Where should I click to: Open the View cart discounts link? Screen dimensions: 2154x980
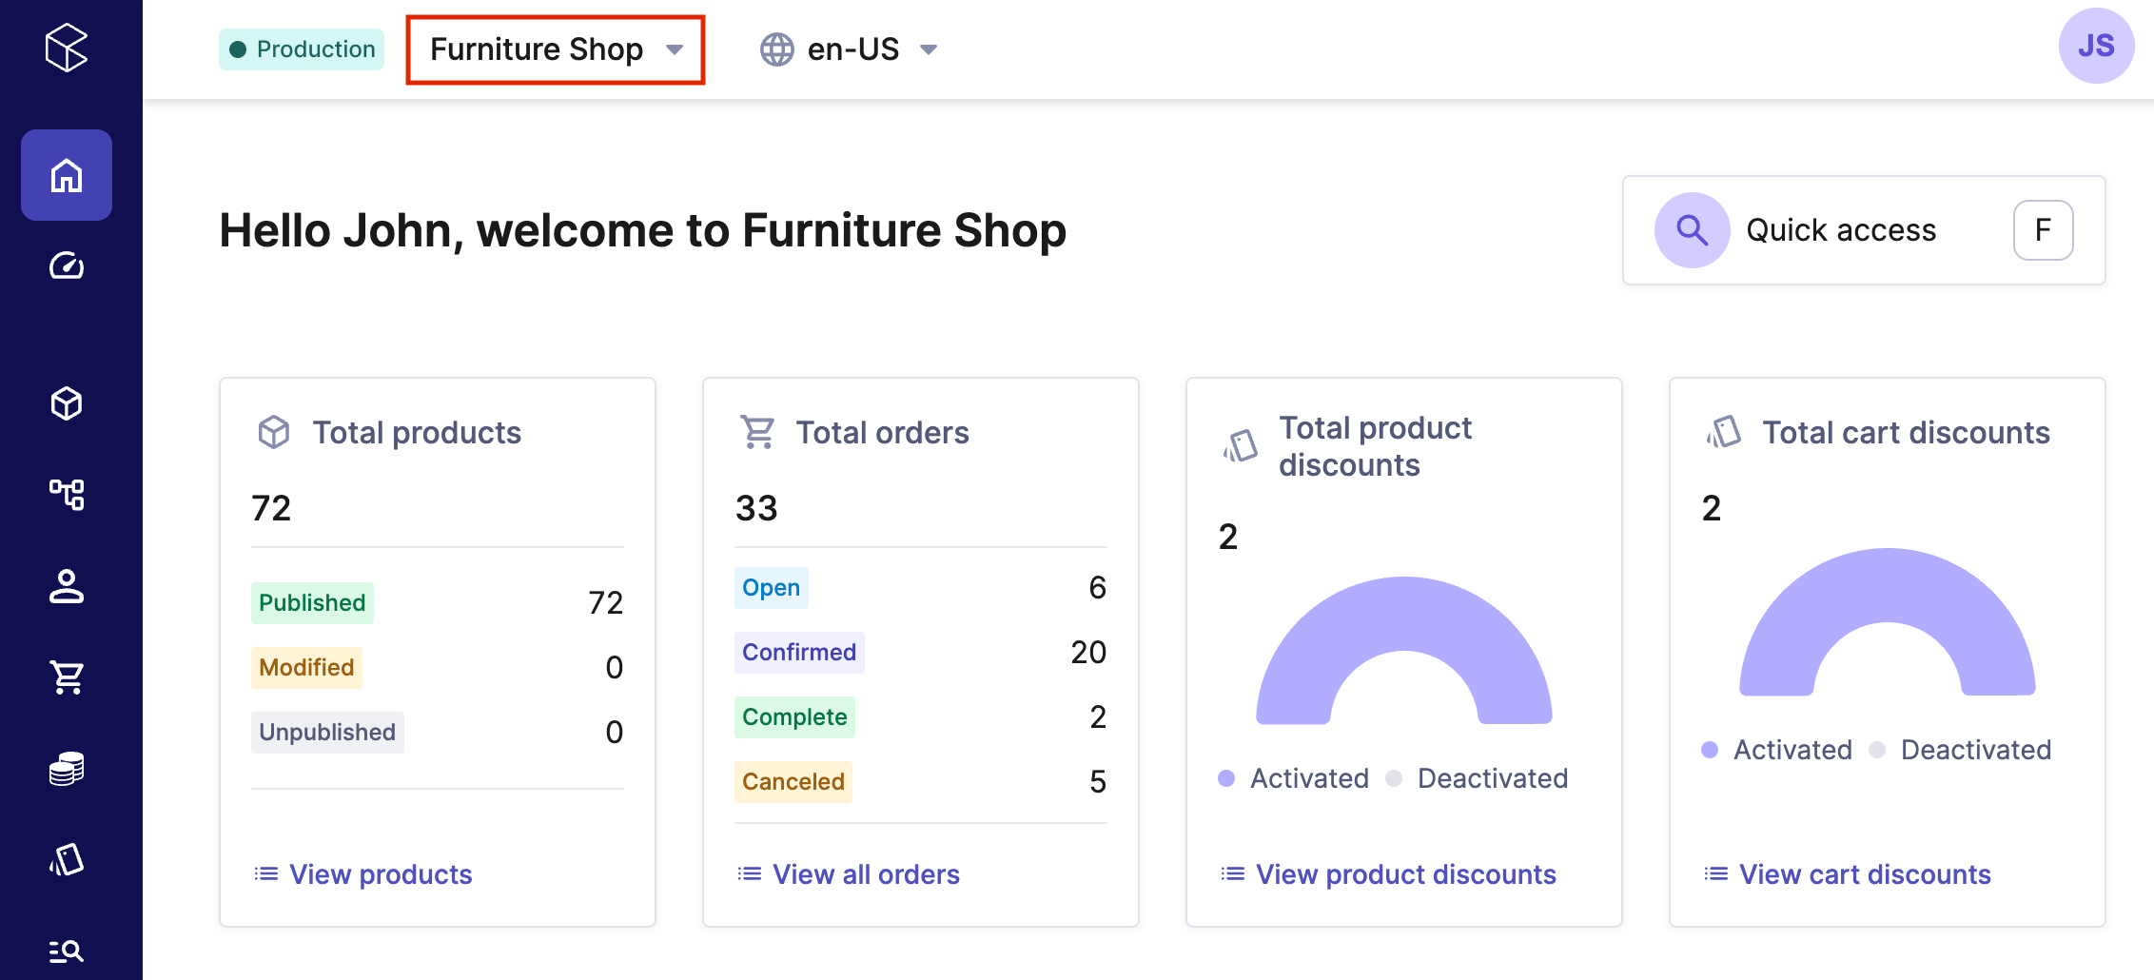[x=1864, y=874]
